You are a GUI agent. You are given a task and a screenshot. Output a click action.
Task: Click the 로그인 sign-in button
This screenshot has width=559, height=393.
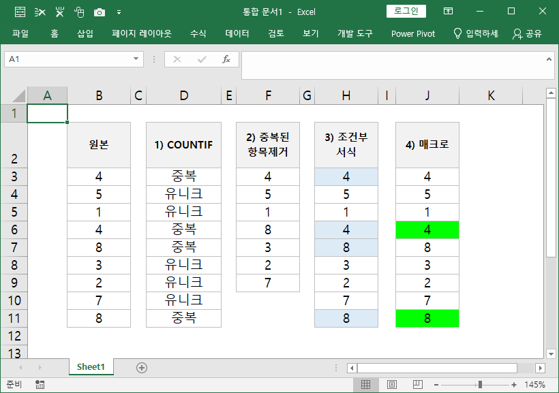coord(406,11)
